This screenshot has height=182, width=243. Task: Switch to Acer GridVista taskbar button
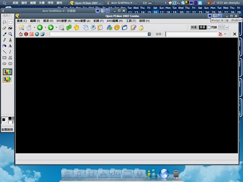(x=122, y=3)
